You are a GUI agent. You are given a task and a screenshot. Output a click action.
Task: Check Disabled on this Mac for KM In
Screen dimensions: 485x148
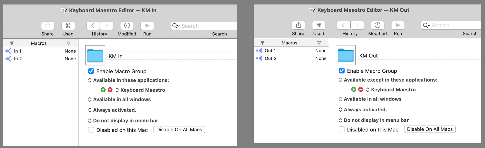pyautogui.click(x=91, y=130)
